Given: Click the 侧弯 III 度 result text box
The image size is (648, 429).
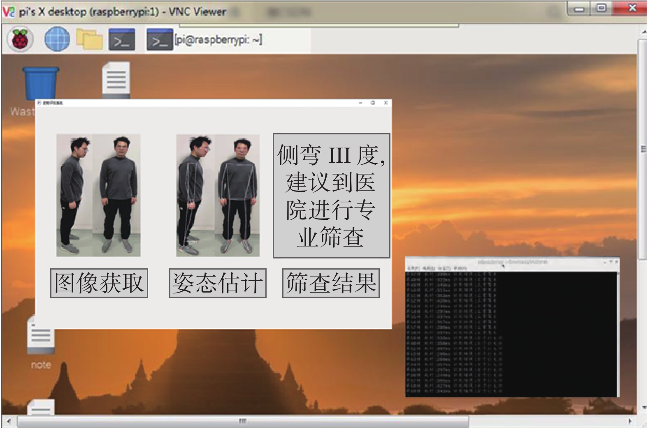Looking at the screenshot, I should [331, 196].
